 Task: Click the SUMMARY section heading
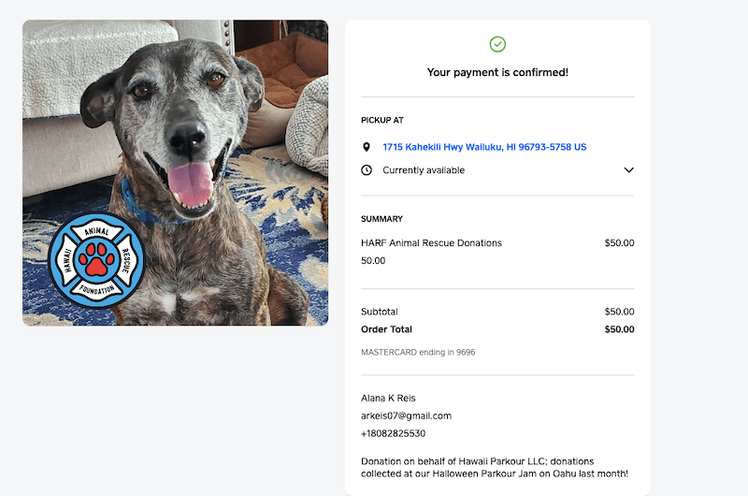point(381,219)
